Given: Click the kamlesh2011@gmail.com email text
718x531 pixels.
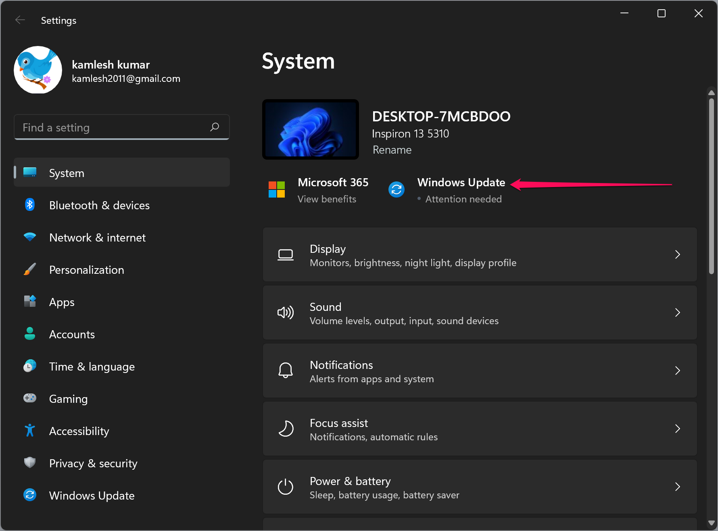Looking at the screenshot, I should click(x=126, y=79).
